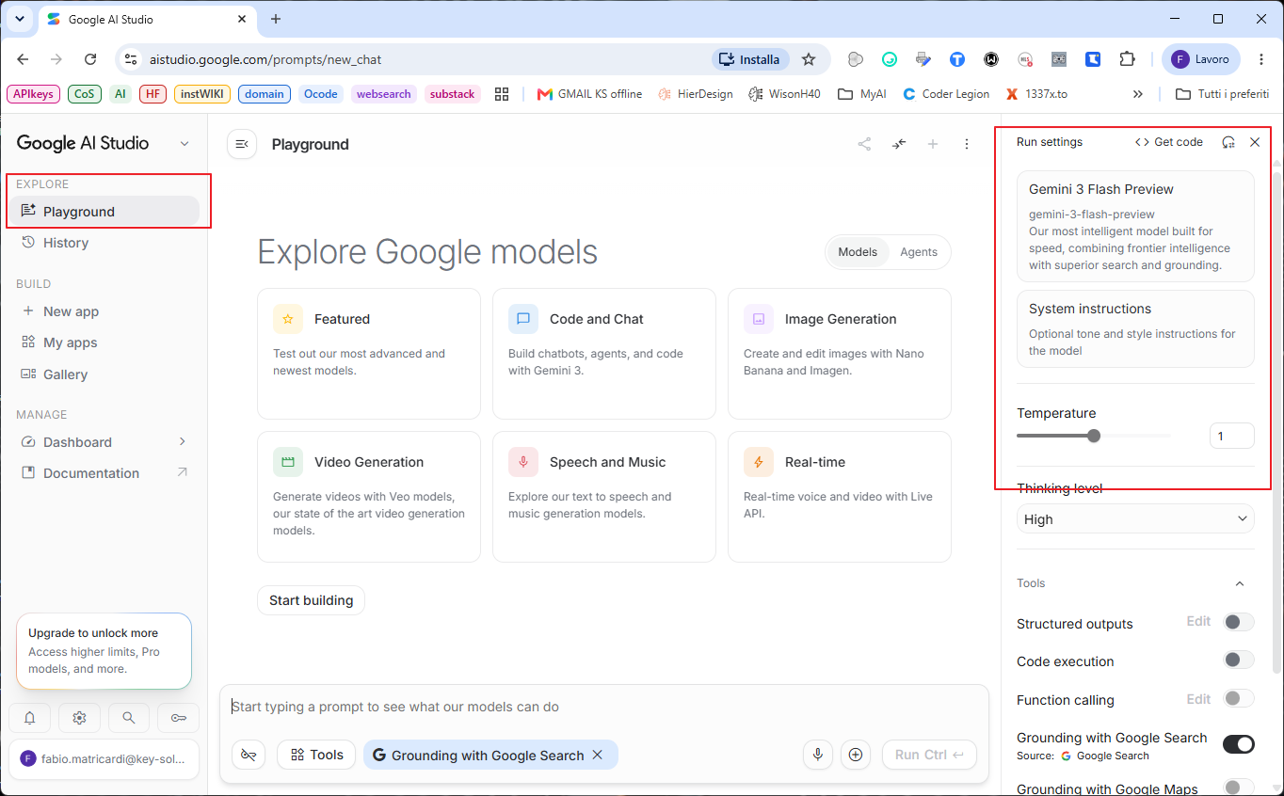Click the Get code button
Viewport: 1284px width, 796px height.
(1169, 142)
